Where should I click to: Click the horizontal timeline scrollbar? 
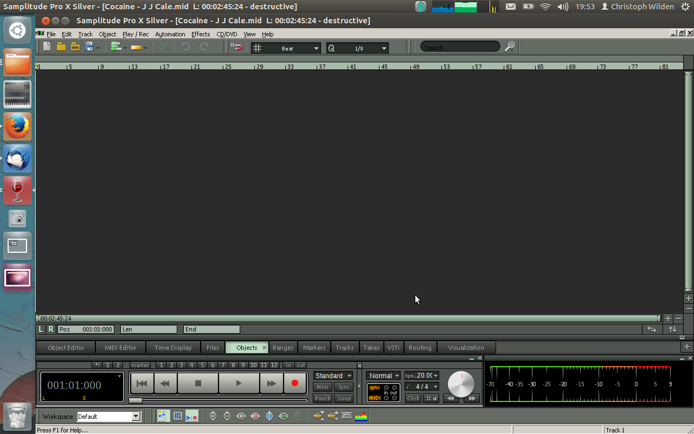tap(348, 318)
